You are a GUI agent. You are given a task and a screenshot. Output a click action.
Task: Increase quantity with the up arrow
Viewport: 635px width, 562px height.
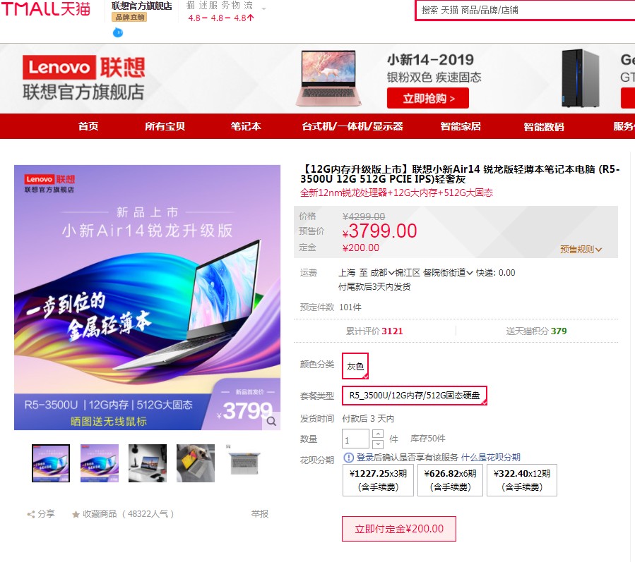point(377,434)
